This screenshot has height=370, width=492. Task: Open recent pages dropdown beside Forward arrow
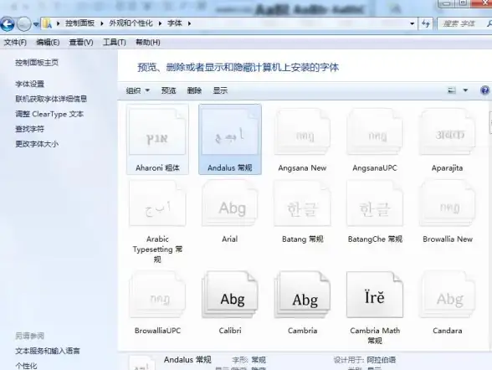[36, 24]
